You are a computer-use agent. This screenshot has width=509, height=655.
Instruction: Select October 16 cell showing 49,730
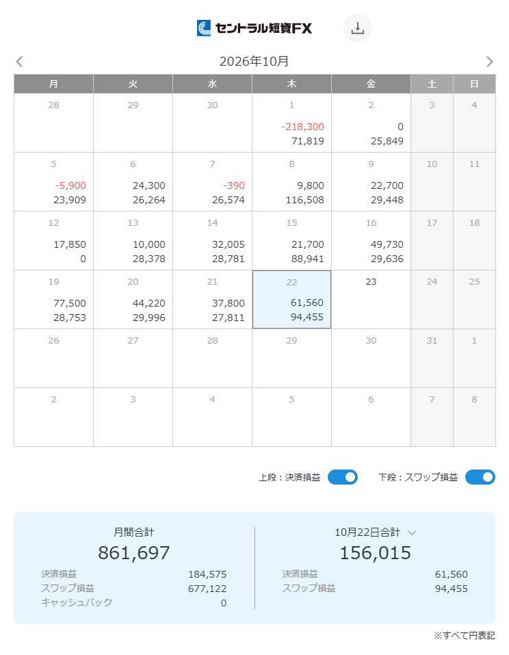(x=371, y=241)
